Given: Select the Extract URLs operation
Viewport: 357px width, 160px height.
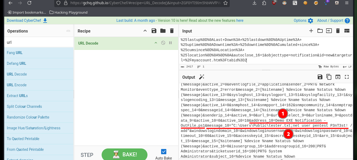Looking at the screenshot, I should [x=39, y=96].
